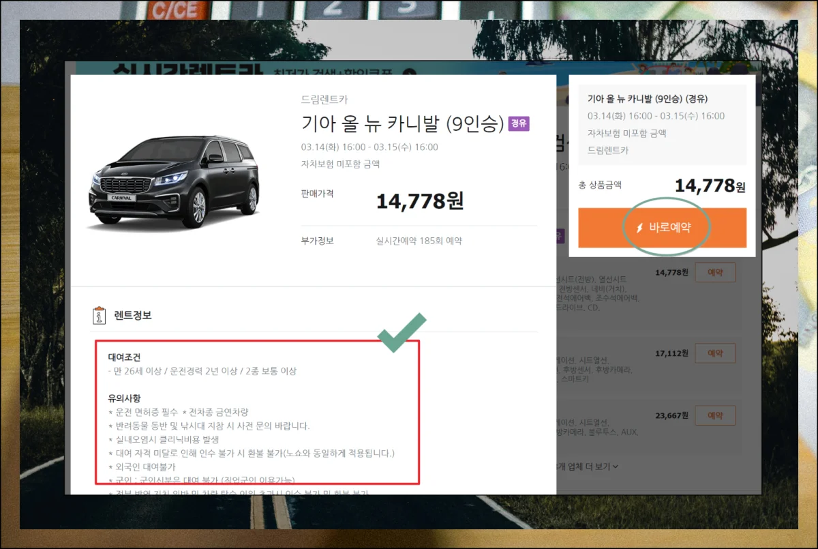Select the '만 26세 이상 / 운전경력 2년 이상' condition line

coord(202,371)
